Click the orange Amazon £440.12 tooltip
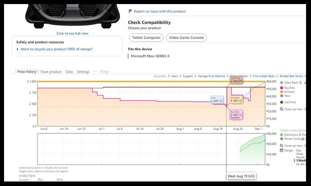 click(236, 100)
